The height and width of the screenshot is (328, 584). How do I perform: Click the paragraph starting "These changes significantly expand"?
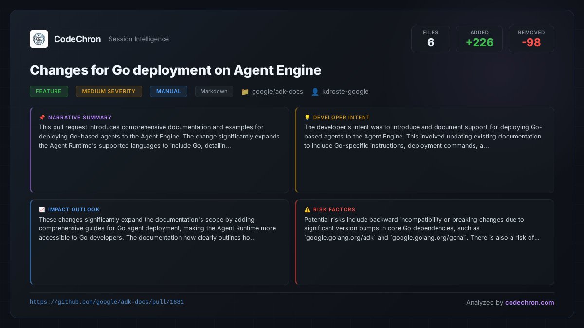tap(158, 229)
